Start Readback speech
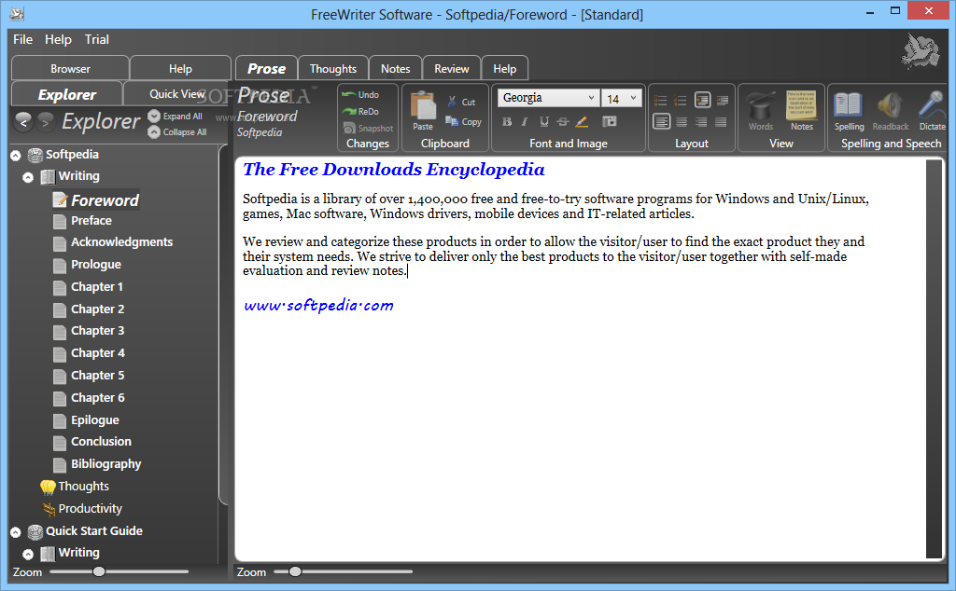 point(890,111)
